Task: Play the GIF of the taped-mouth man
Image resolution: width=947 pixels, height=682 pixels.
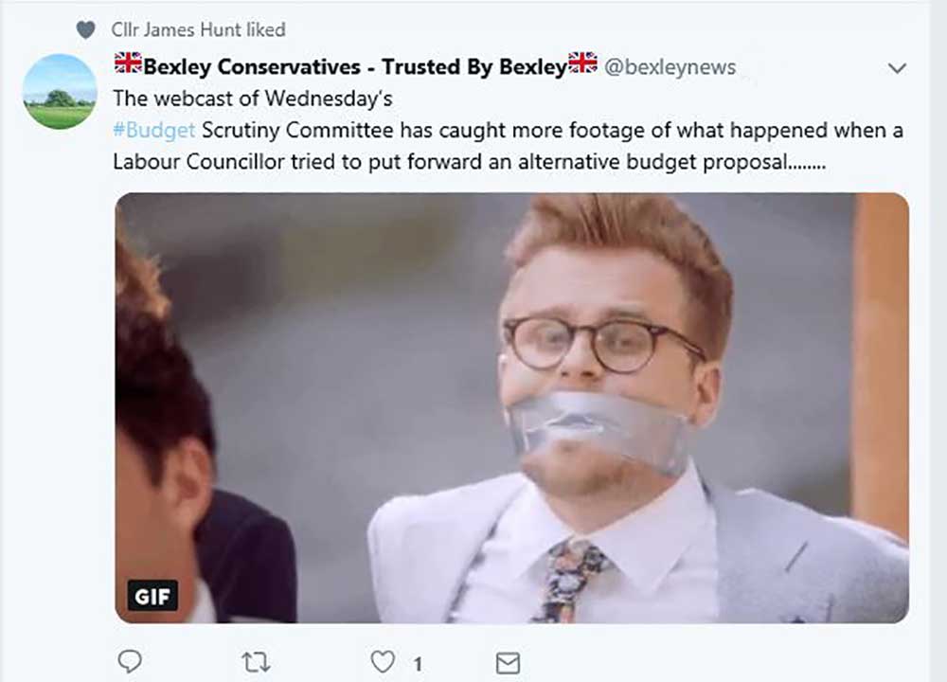Action: pos(511,407)
